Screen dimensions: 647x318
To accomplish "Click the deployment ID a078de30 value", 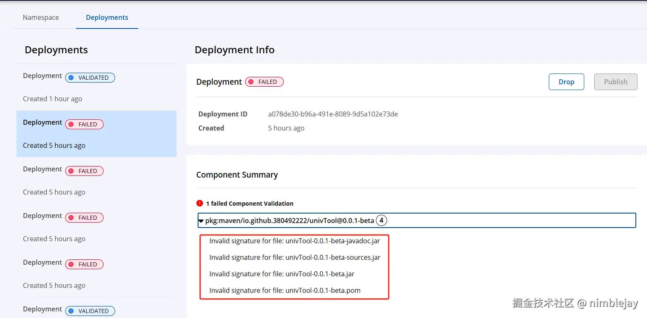I will pyautogui.click(x=333, y=114).
